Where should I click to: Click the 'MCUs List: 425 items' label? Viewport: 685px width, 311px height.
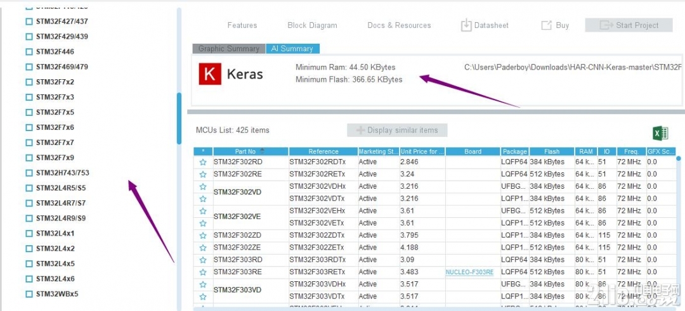click(x=233, y=130)
